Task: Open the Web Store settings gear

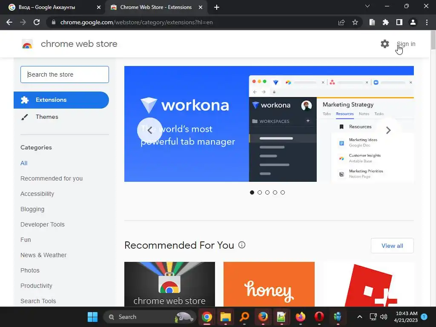Action: (x=385, y=44)
